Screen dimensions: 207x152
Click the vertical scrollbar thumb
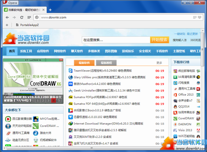pyautogui.click(x=203, y=49)
